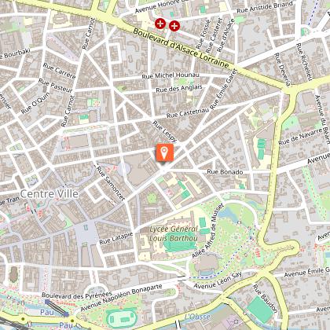The height and width of the screenshot is (330, 330).
Task: Select the Centre Ville district label
Action: point(49,194)
